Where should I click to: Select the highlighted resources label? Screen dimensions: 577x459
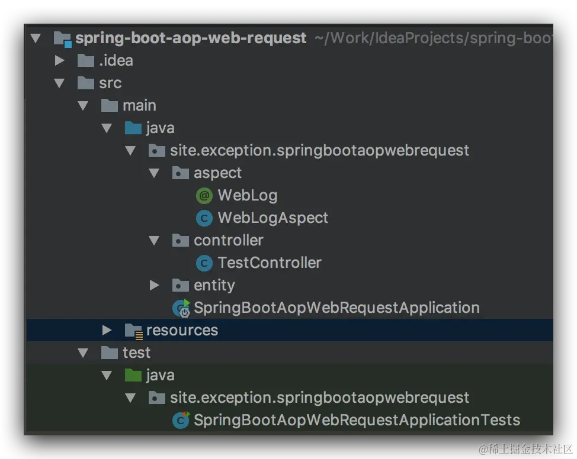tap(182, 331)
